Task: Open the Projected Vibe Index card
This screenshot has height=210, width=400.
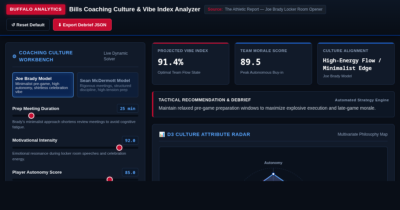Action: (x=191, y=63)
